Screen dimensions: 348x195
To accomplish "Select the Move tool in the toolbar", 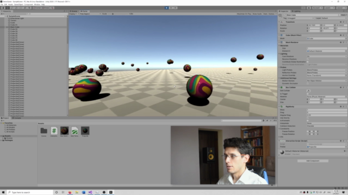I will (x=8, y=8).
